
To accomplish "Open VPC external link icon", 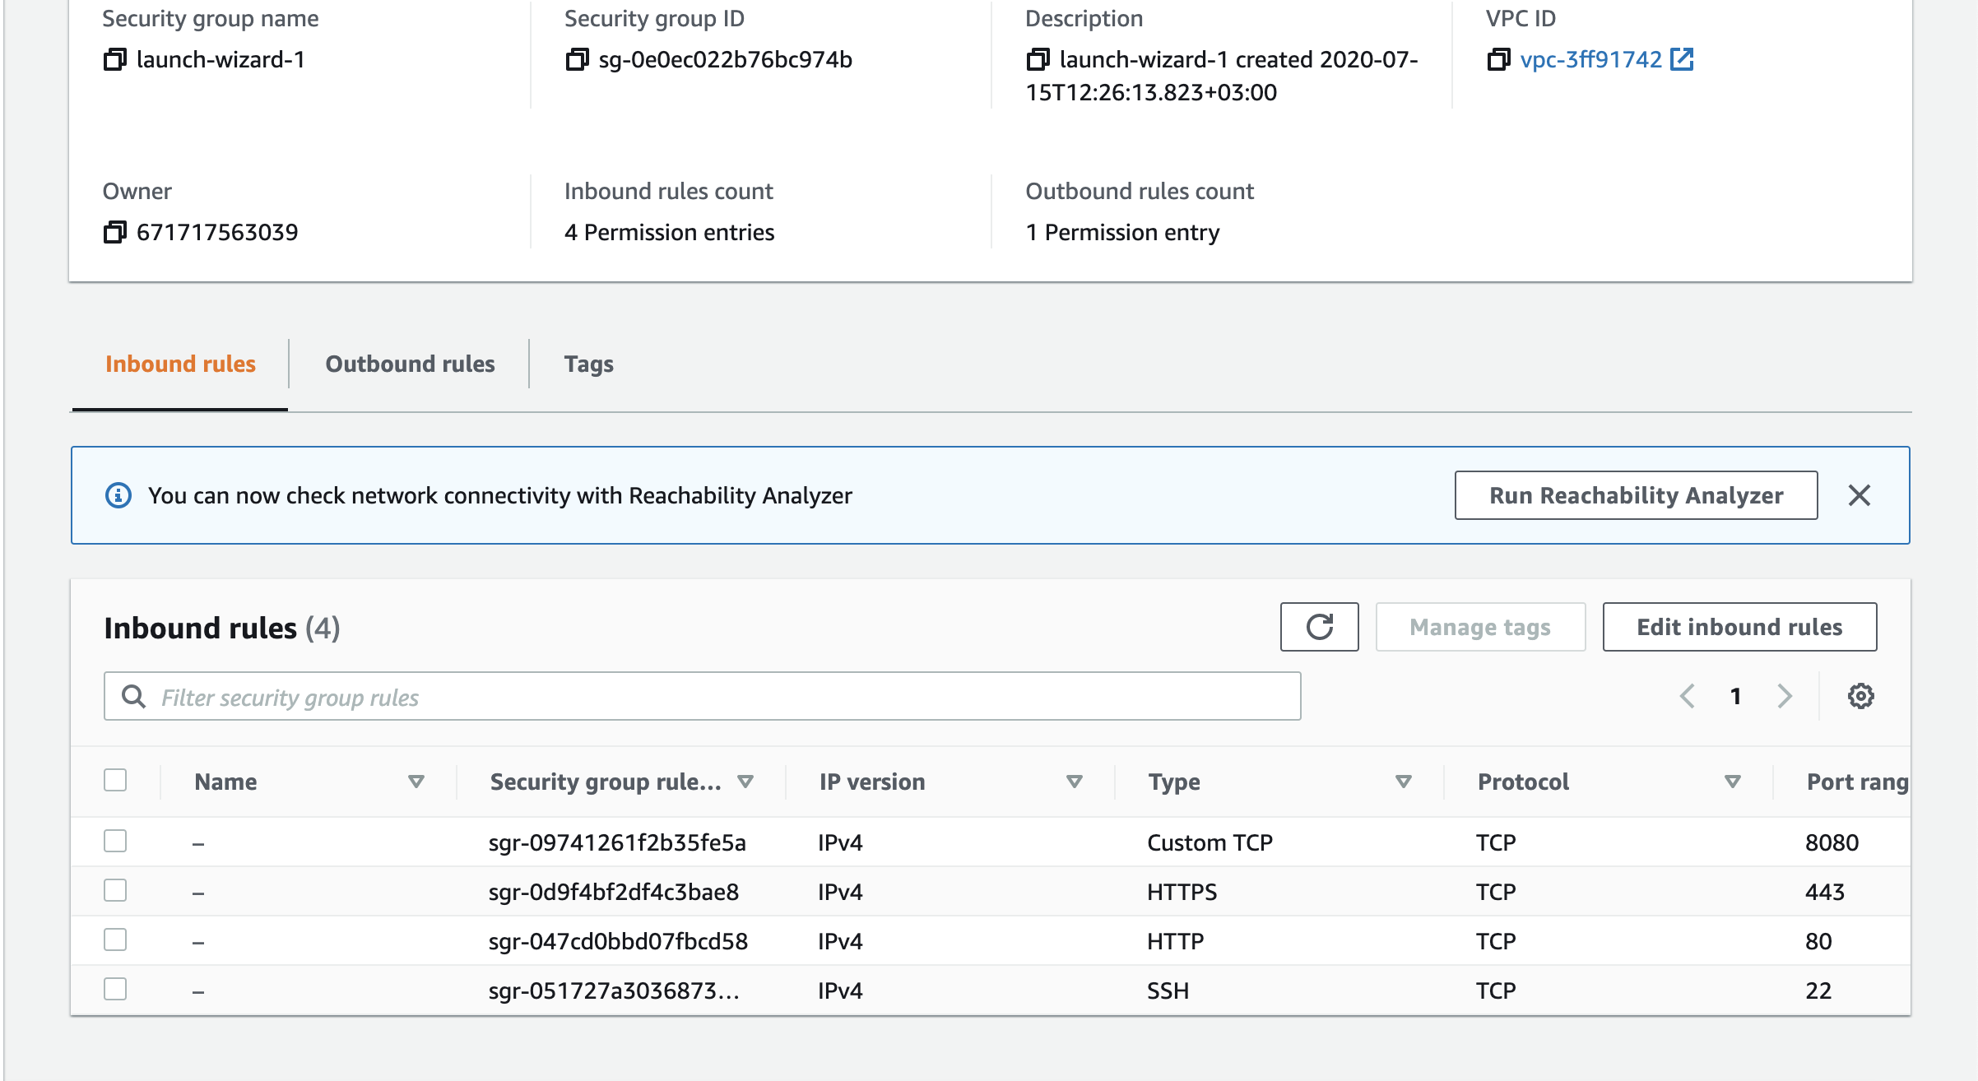I will point(1682,59).
